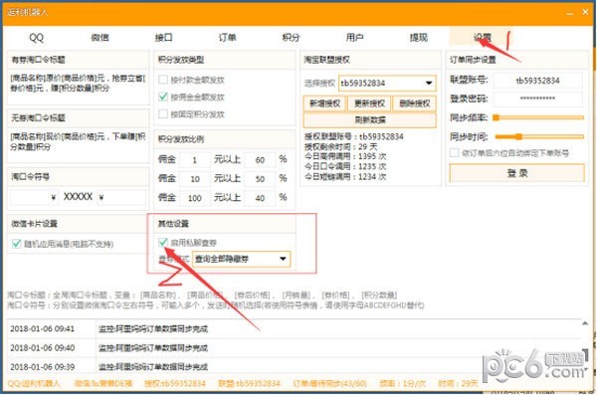Screen dimensions: 597x395
Task: Click the 新增授权 button
Action: [324, 103]
